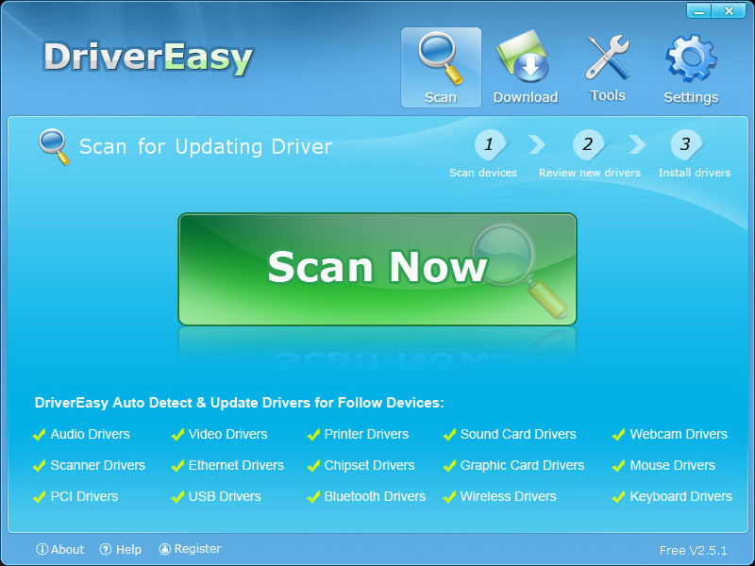Click the checkmark next to Chipset Drivers

(x=313, y=466)
